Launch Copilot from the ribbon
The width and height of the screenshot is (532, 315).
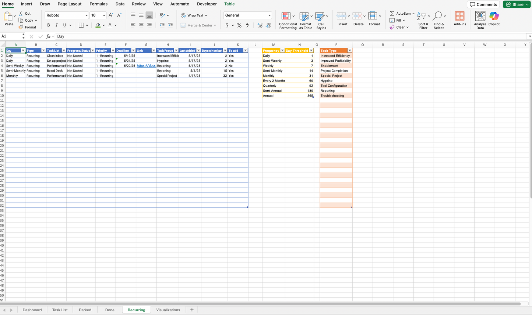click(x=494, y=17)
